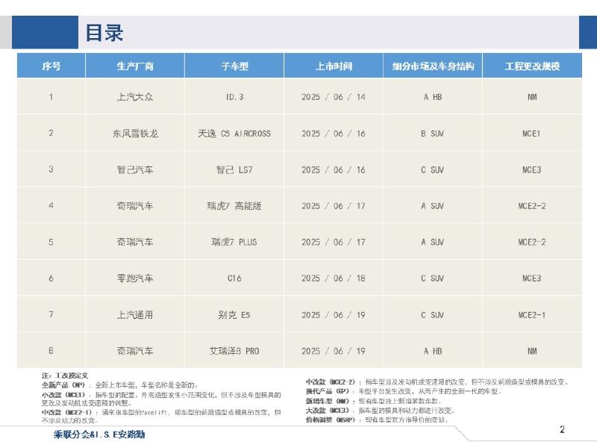Click the 艾瑞泽8 PRO model cell
The height and width of the screenshot is (448, 597).
point(234,351)
